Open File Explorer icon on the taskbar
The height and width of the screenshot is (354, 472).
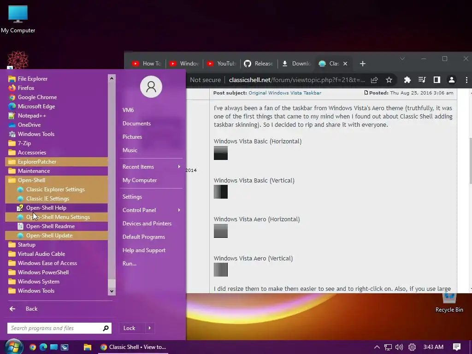[87, 347]
